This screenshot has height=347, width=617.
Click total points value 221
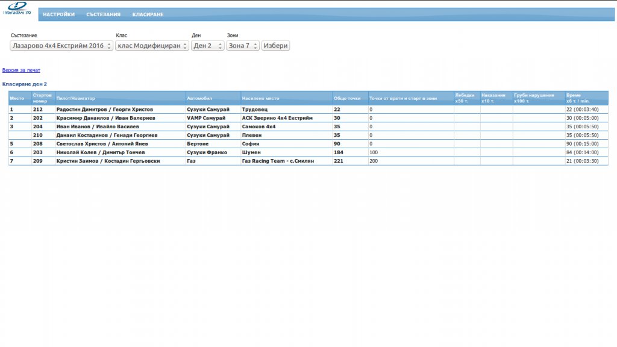[x=339, y=161]
